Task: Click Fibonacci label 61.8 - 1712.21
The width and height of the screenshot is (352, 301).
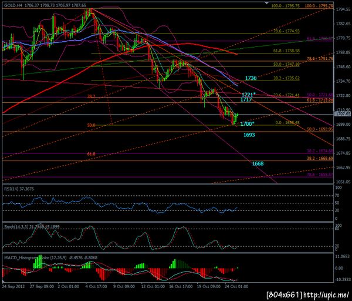Action: click(x=320, y=100)
